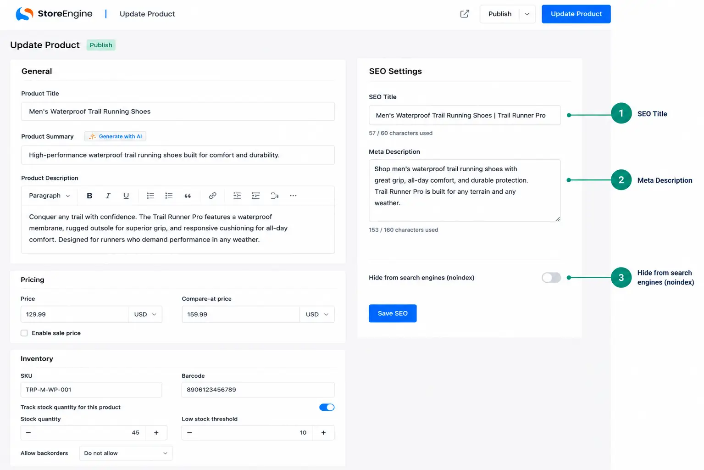Click the 'General' section heading
This screenshot has height=470, width=704.
pos(37,71)
